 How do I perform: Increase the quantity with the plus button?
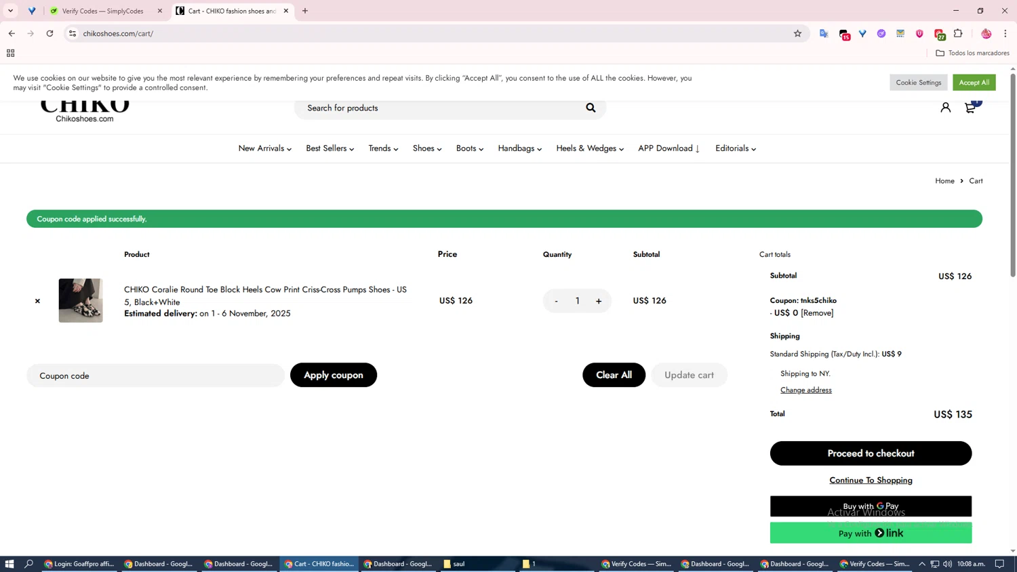click(599, 301)
